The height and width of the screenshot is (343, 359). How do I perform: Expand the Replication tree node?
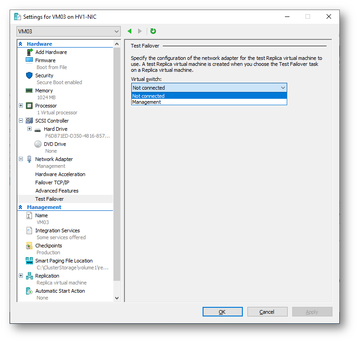coord(21,276)
